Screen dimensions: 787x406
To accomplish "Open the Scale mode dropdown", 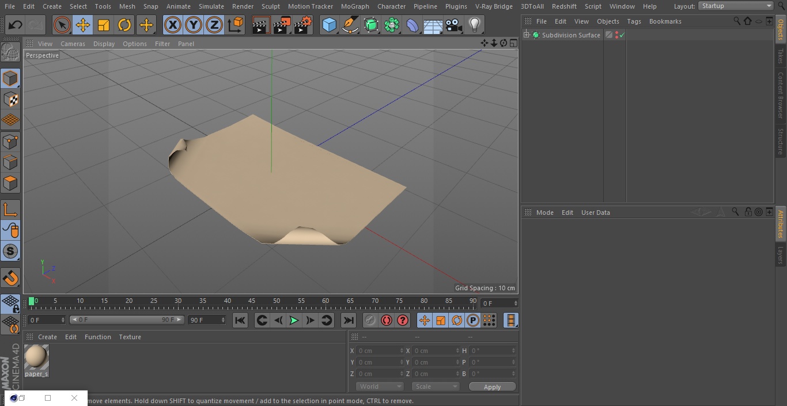I will click(436, 386).
